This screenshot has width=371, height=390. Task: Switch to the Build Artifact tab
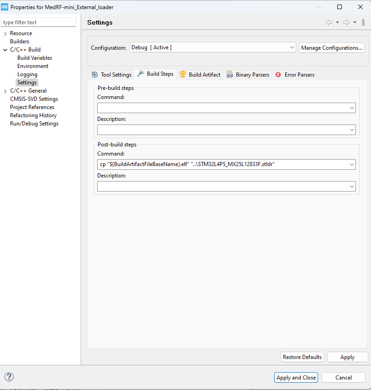click(x=200, y=75)
